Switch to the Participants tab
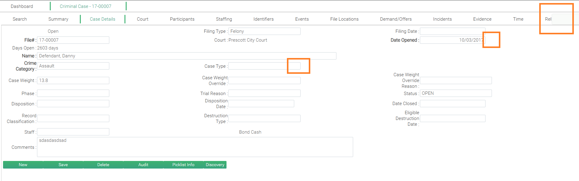The width and height of the screenshot is (579, 181). (x=182, y=19)
